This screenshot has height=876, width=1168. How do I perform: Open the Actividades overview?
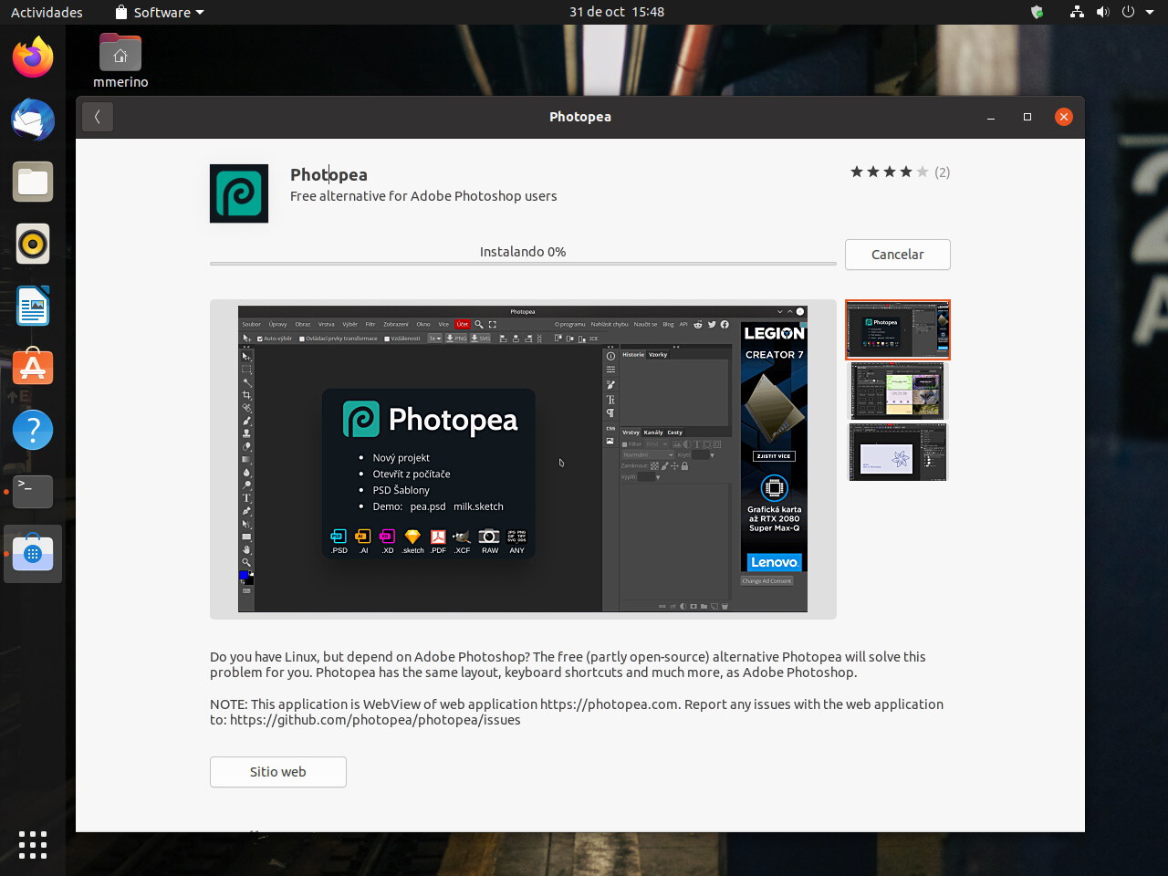pyautogui.click(x=47, y=12)
